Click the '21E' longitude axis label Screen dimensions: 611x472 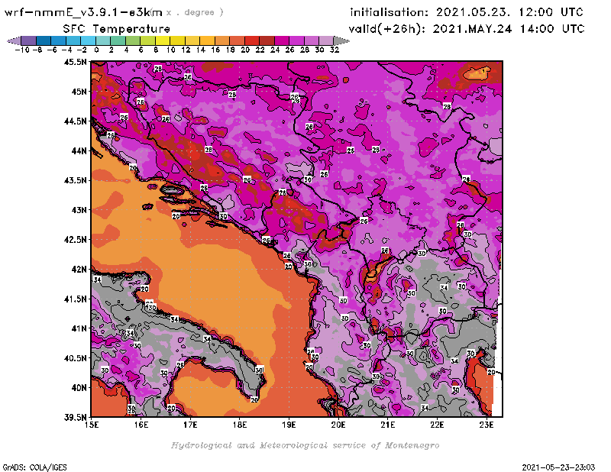[388, 425]
